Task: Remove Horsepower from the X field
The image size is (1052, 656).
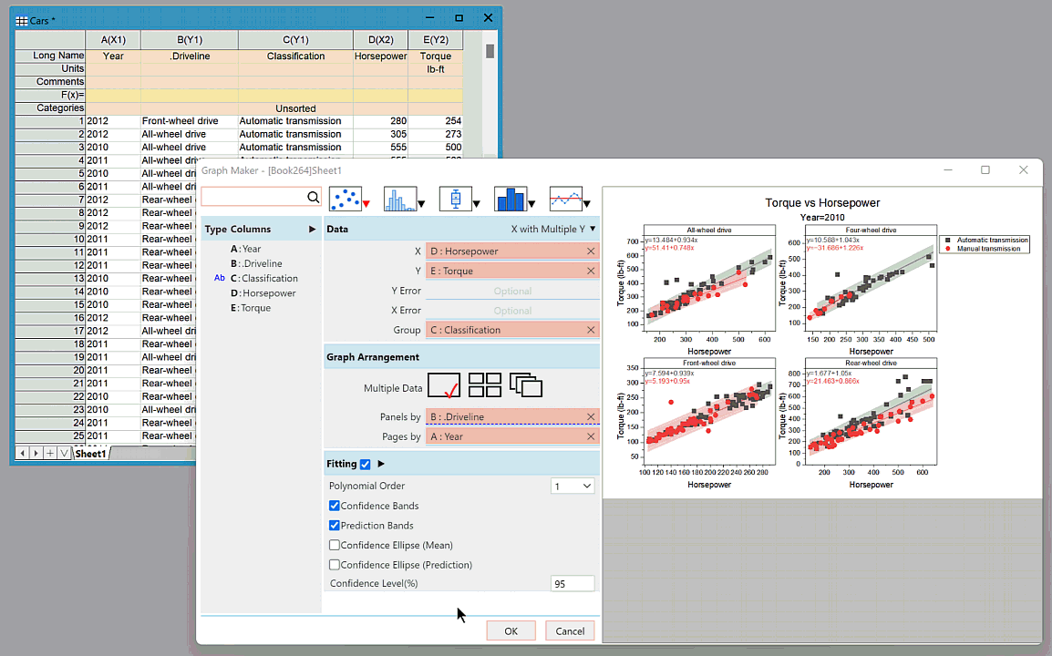Action: [591, 251]
